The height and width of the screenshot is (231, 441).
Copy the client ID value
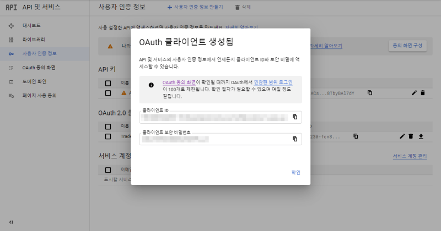(295, 117)
